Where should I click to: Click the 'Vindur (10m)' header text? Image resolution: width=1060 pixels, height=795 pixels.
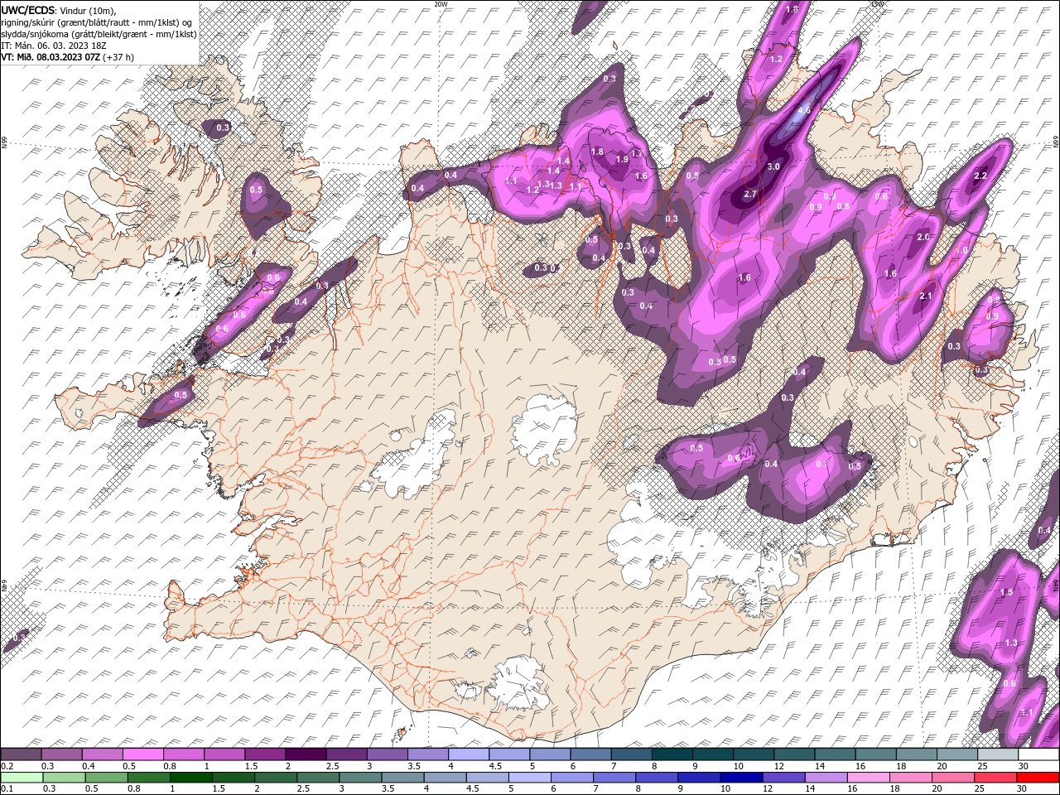pos(89,10)
